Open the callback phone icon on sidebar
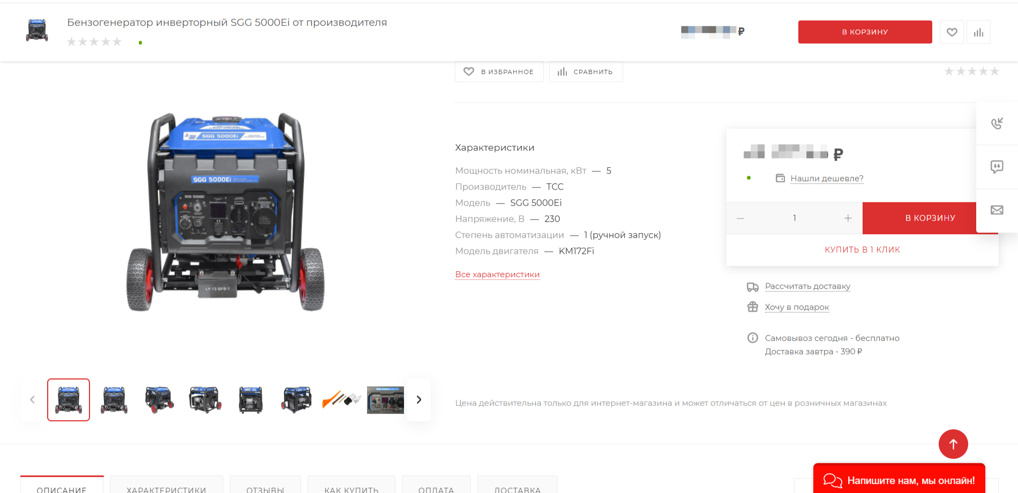 [997, 124]
